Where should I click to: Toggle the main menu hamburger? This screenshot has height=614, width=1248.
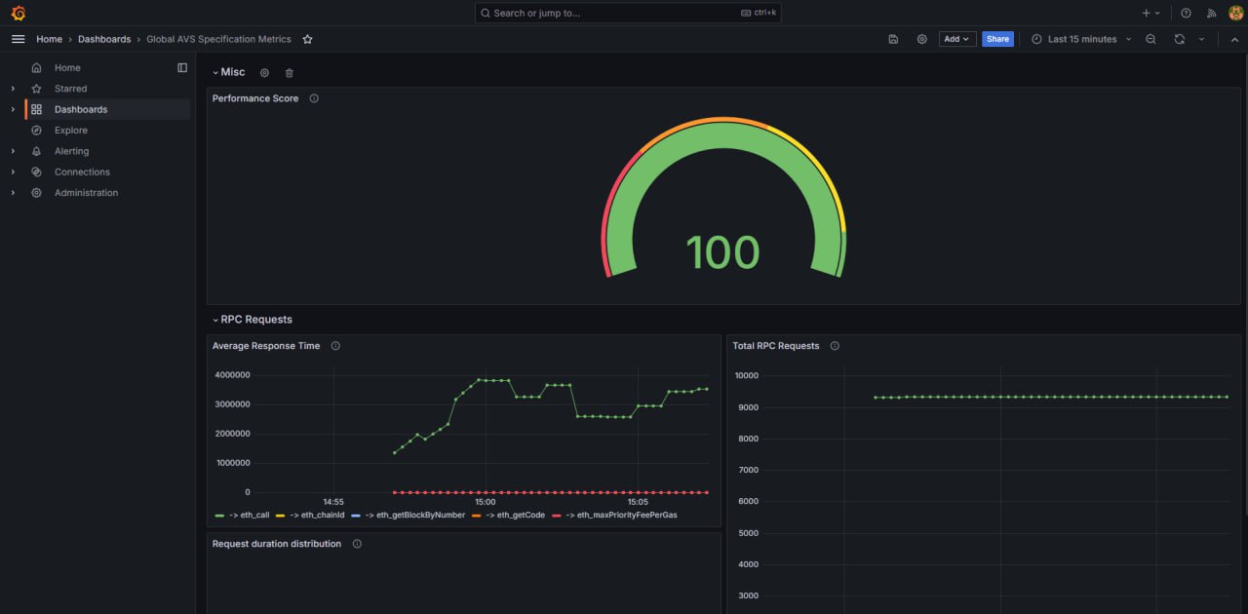pos(18,39)
